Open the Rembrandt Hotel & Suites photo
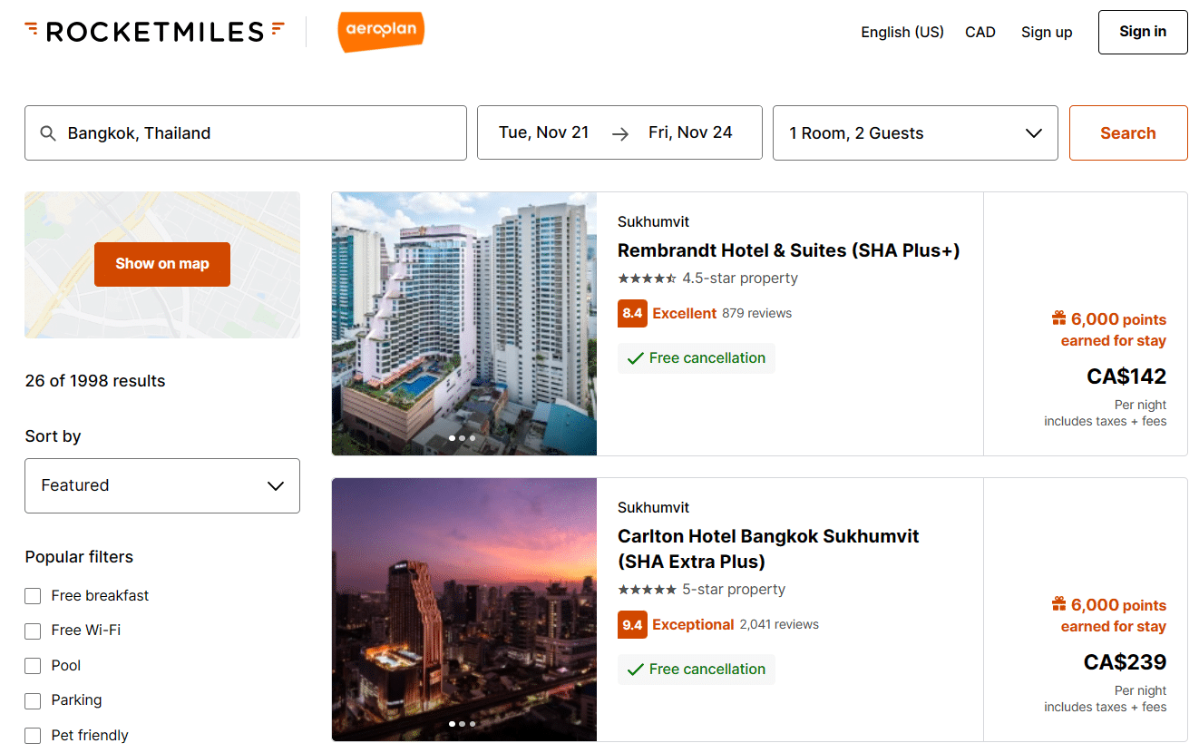Viewport: 1199px width, 753px height. pos(464,323)
